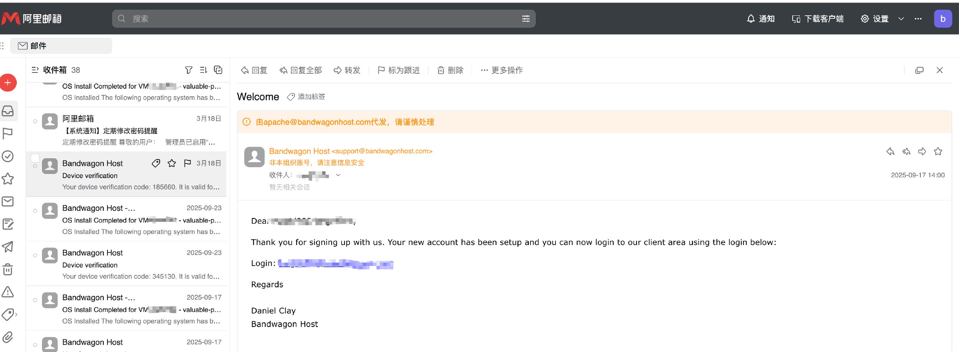Click 转发 to forward the message
Image resolution: width=959 pixels, height=352 pixels.
pyautogui.click(x=347, y=70)
